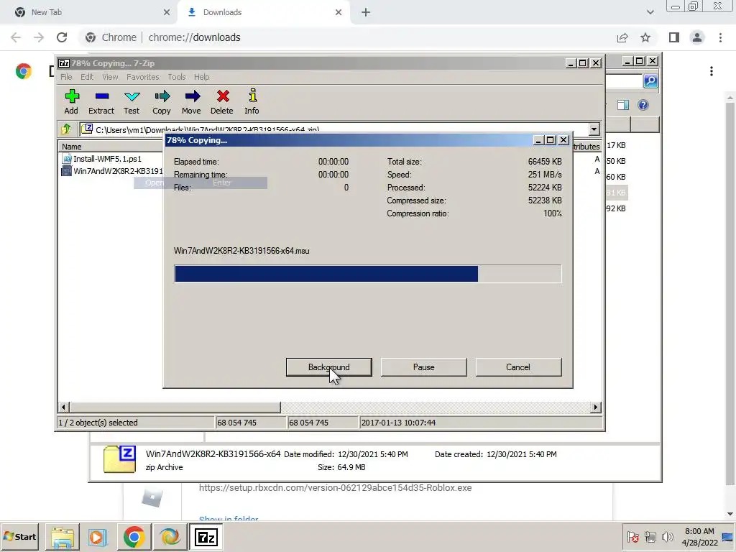Screen dimensions: 736x552
Task: Select Install-WMF5.1.ps1 in file list
Action: click(x=102, y=159)
